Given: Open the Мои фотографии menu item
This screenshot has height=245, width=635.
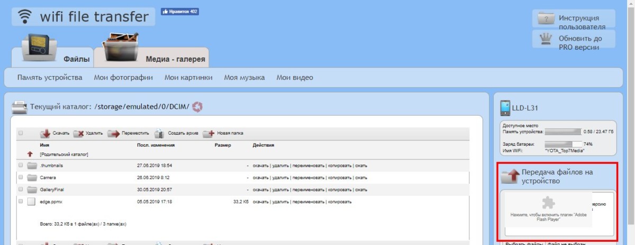Looking at the screenshot, I should 123,78.
